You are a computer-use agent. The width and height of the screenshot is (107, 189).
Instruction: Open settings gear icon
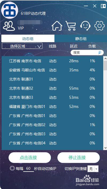point(100,26)
